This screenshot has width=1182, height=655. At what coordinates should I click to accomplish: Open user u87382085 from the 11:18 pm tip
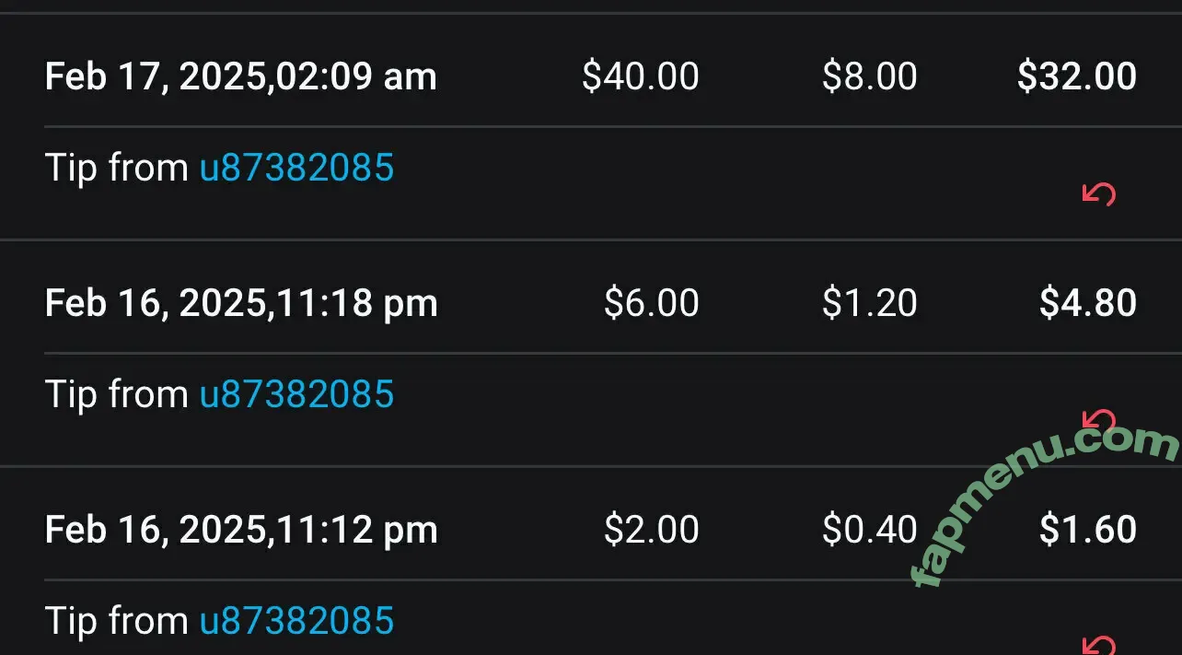click(x=296, y=394)
